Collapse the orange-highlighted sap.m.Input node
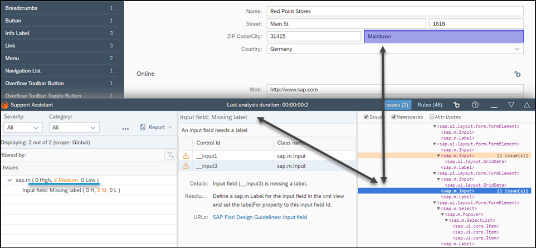 pyautogui.click(x=438, y=155)
